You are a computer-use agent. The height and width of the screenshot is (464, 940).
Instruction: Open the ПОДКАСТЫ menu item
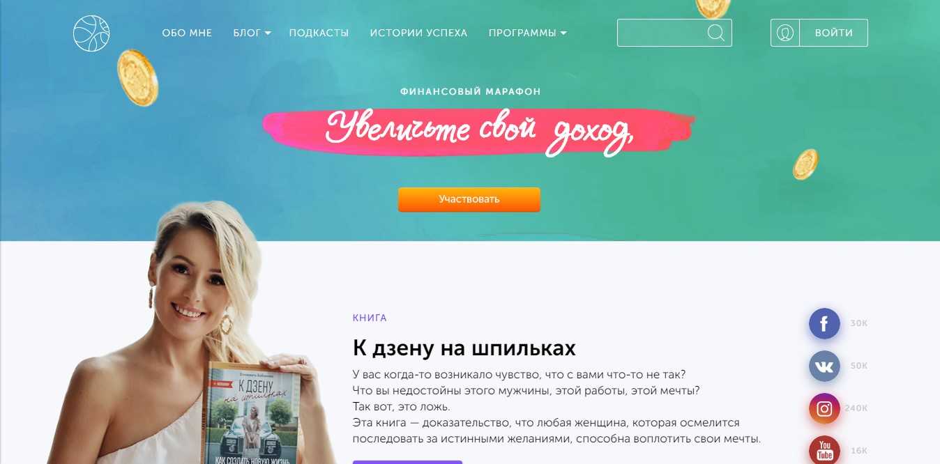tap(319, 33)
